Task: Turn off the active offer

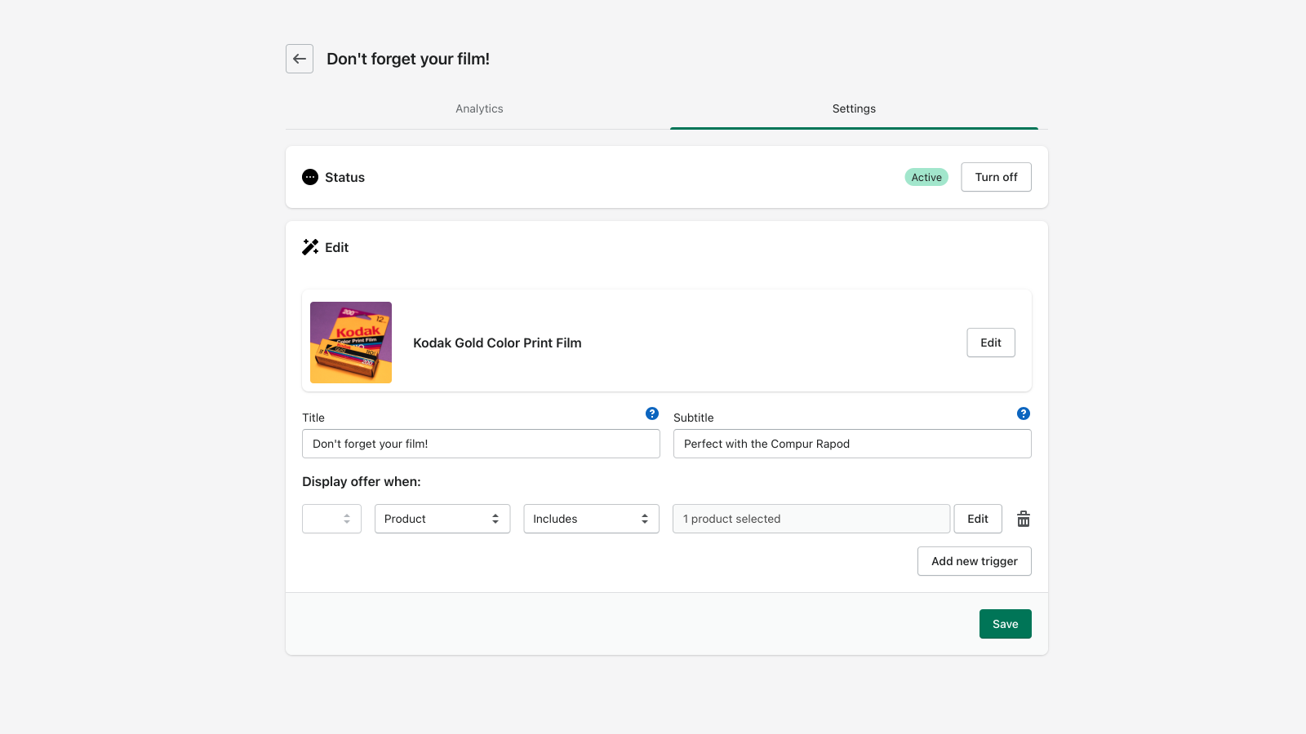Action: pyautogui.click(x=996, y=177)
